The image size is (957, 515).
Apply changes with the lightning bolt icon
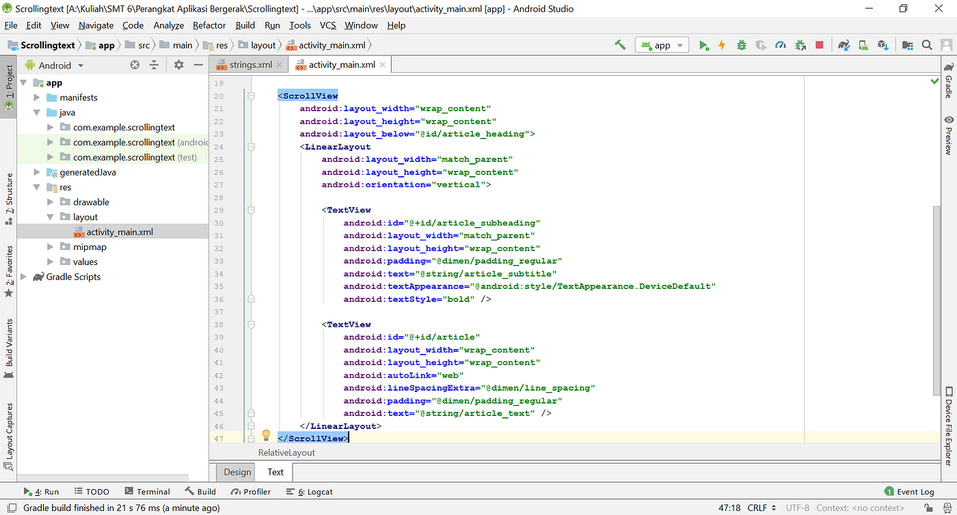click(x=722, y=44)
